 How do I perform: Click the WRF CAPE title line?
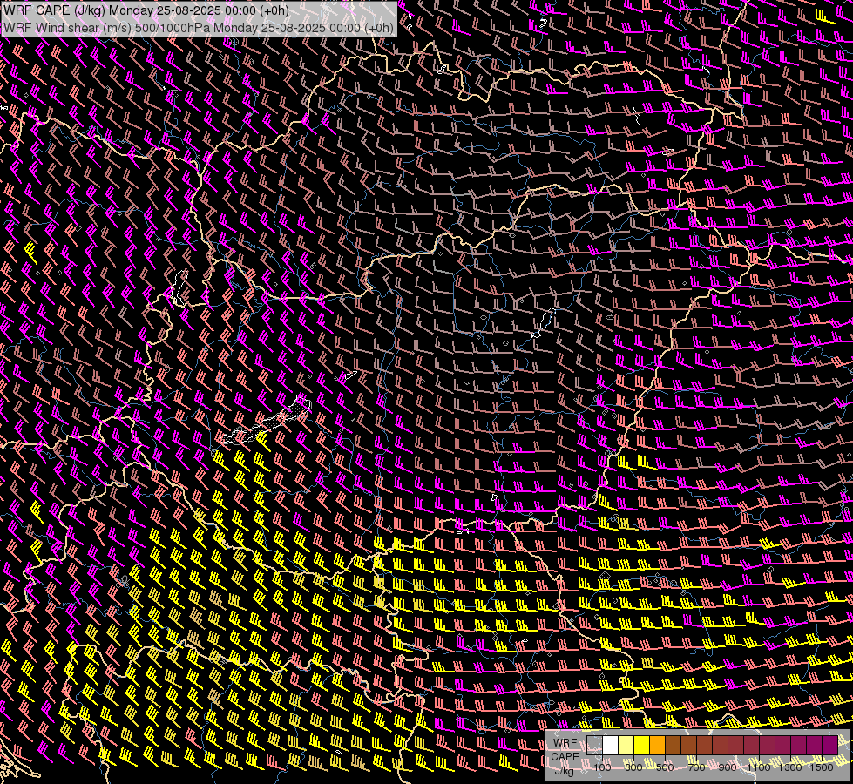point(146,10)
